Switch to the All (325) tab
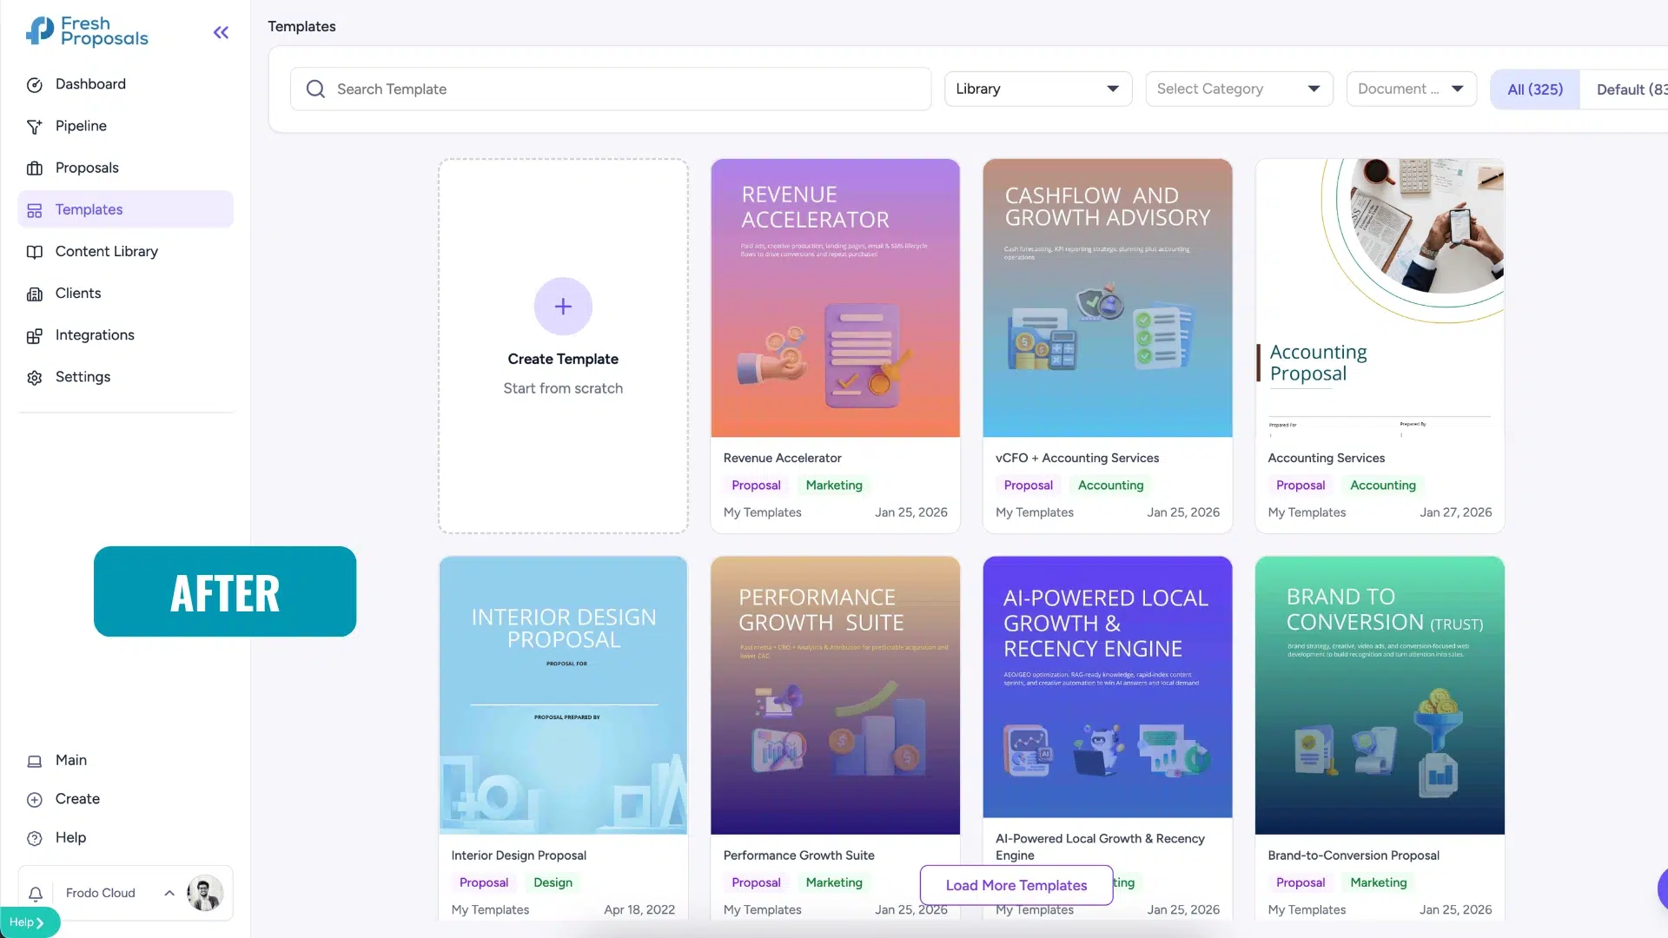1668x938 pixels. pos(1535,89)
